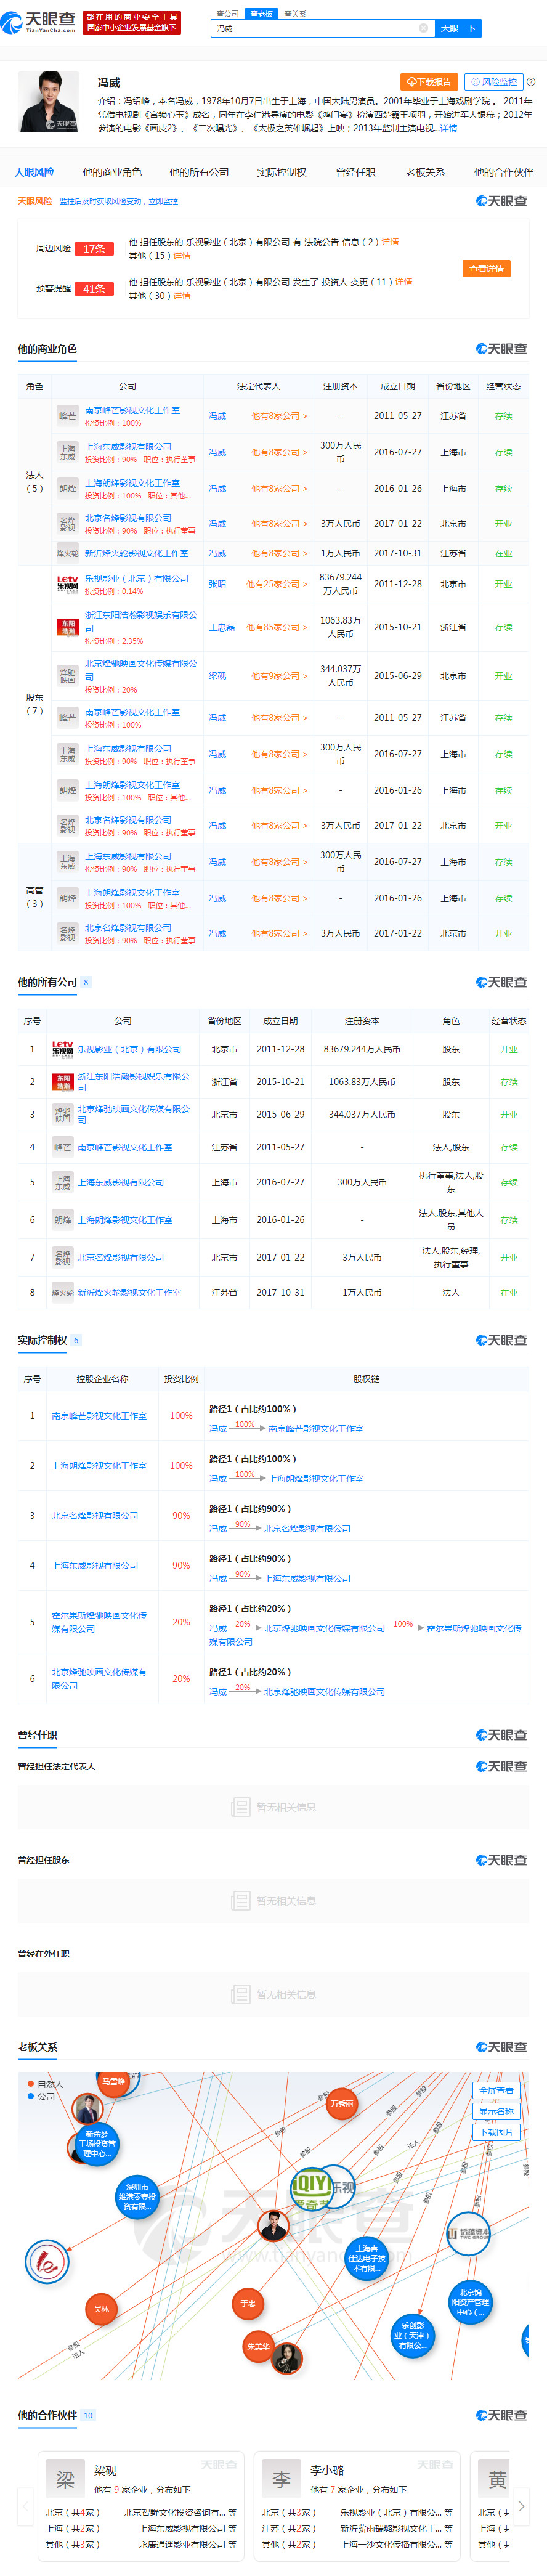Expand the profile introduction via 详情 link
This screenshot has height=2576, width=547.
pyautogui.click(x=449, y=128)
